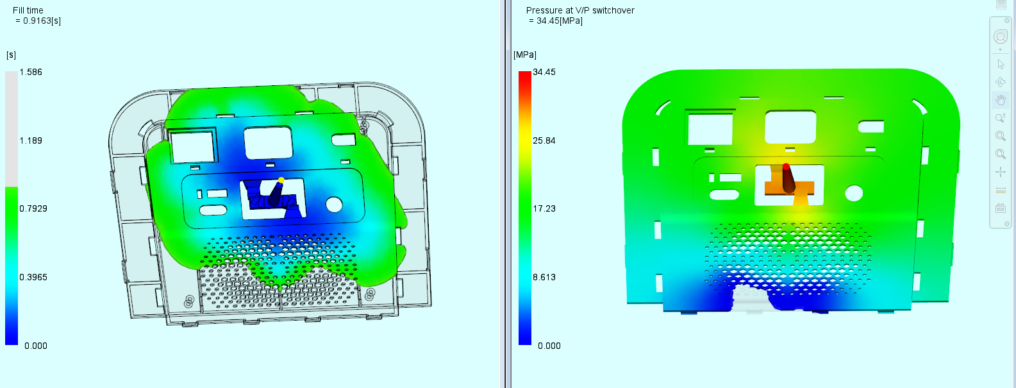Activate the Center view crosshair tool
The image size is (1016, 388).
(x=1001, y=172)
